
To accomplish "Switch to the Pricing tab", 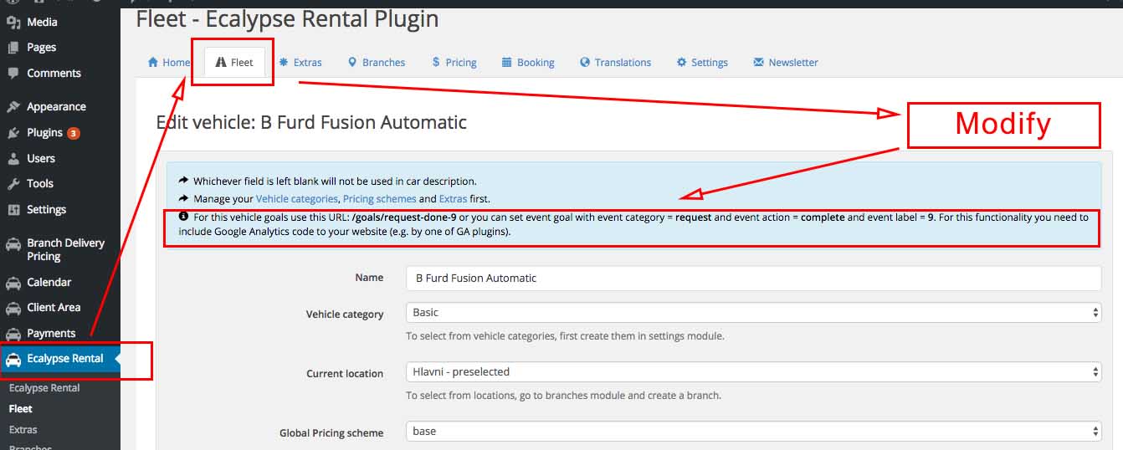I will pos(454,62).
